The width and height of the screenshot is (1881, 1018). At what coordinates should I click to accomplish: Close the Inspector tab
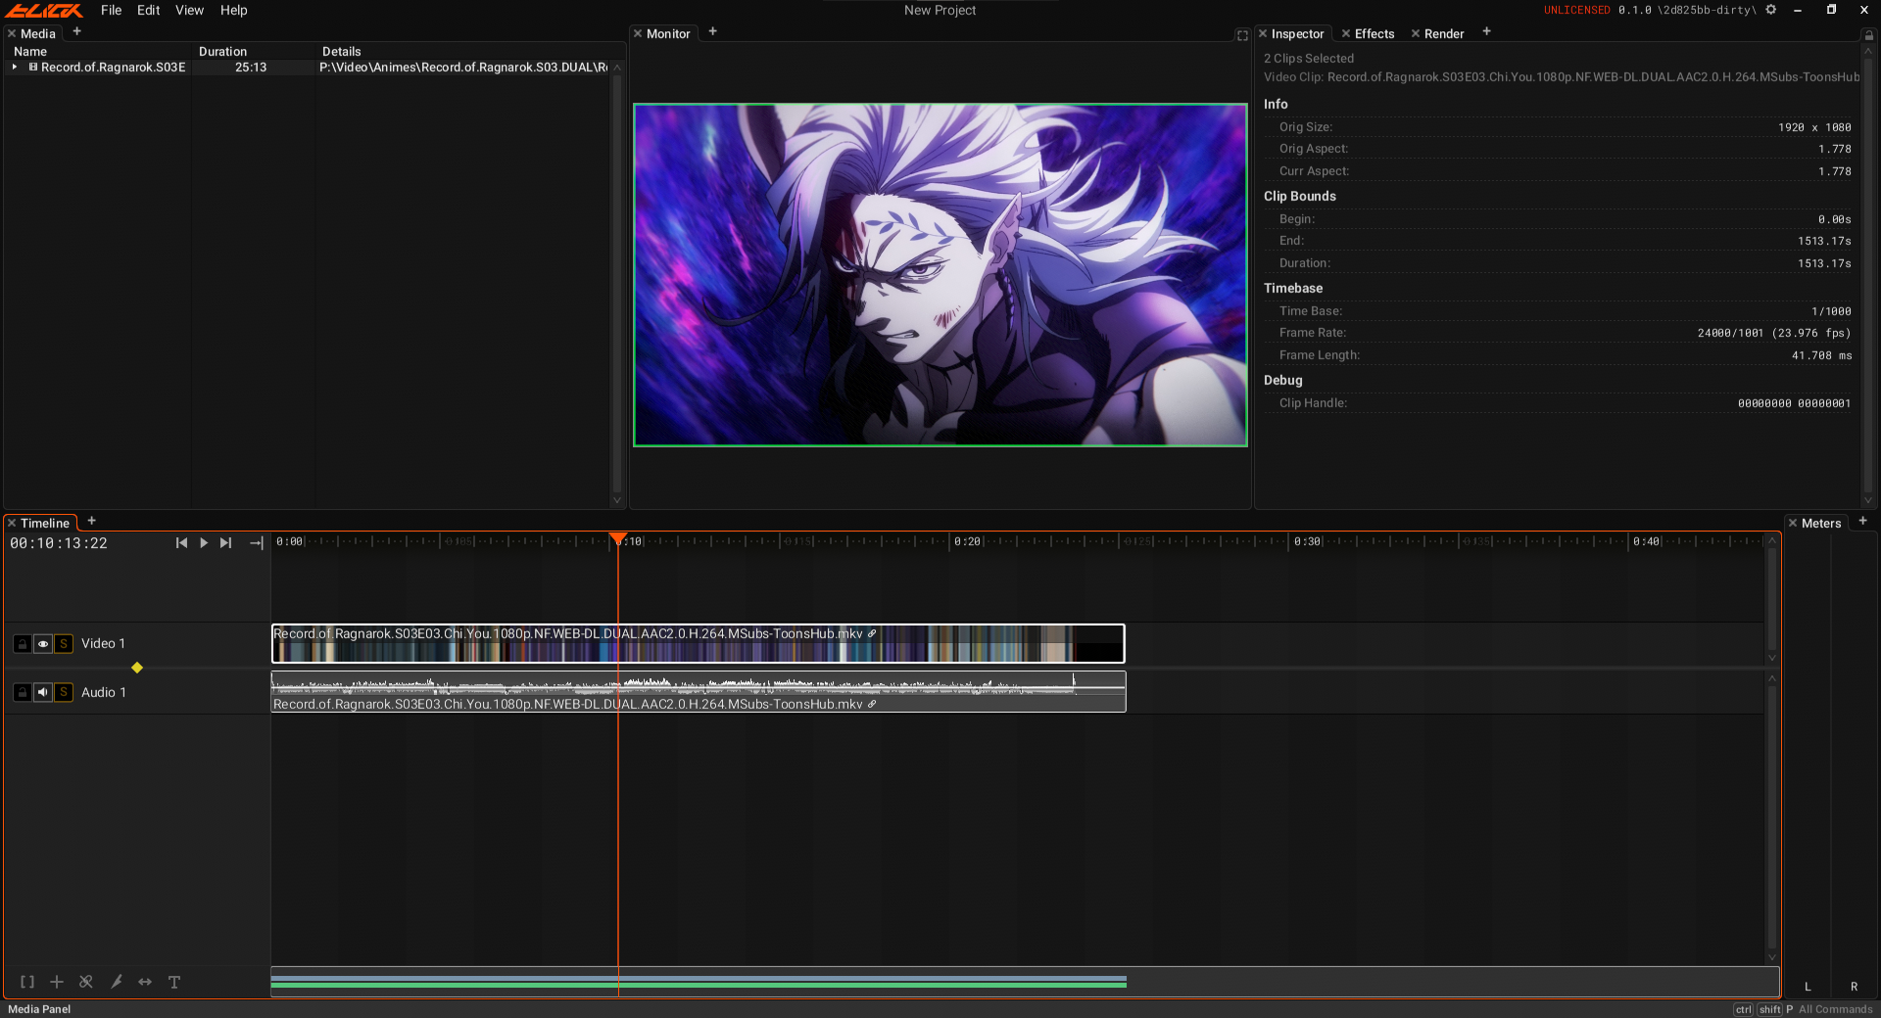[1263, 33]
